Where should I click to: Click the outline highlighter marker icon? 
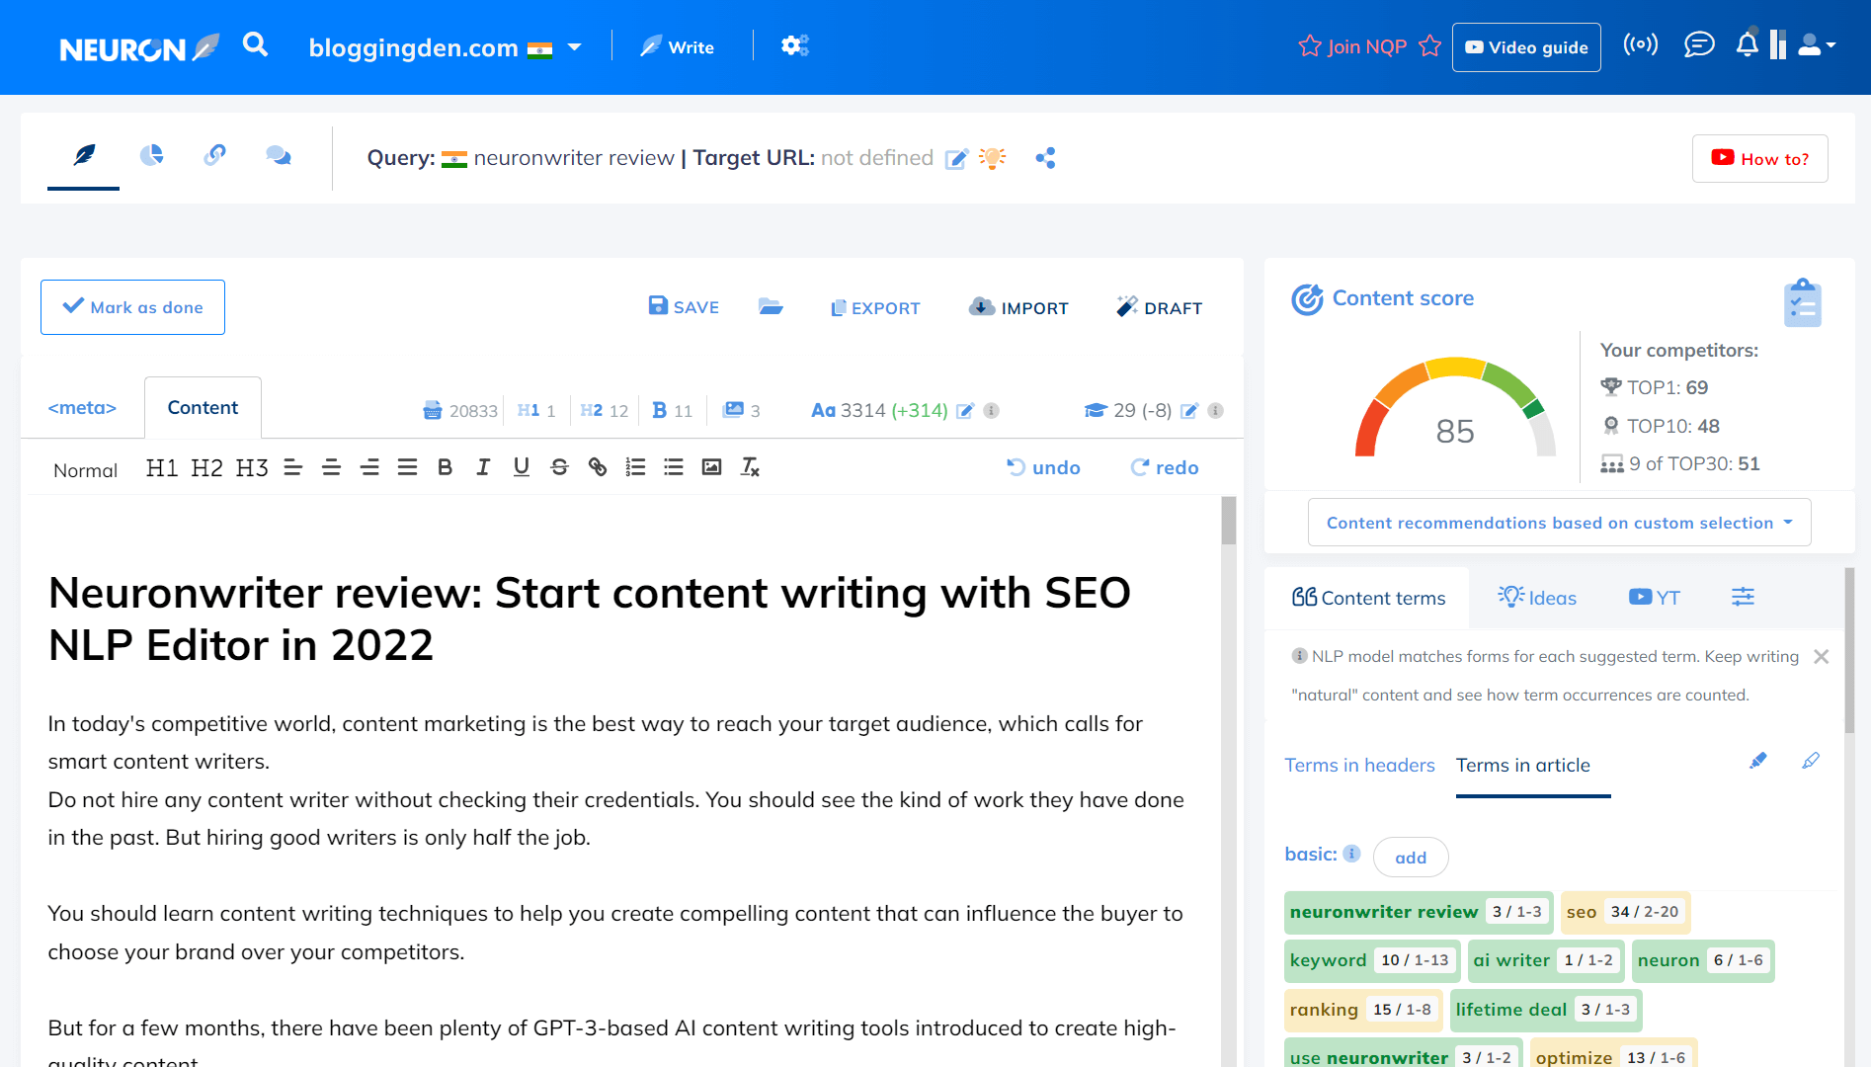point(1811,761)
